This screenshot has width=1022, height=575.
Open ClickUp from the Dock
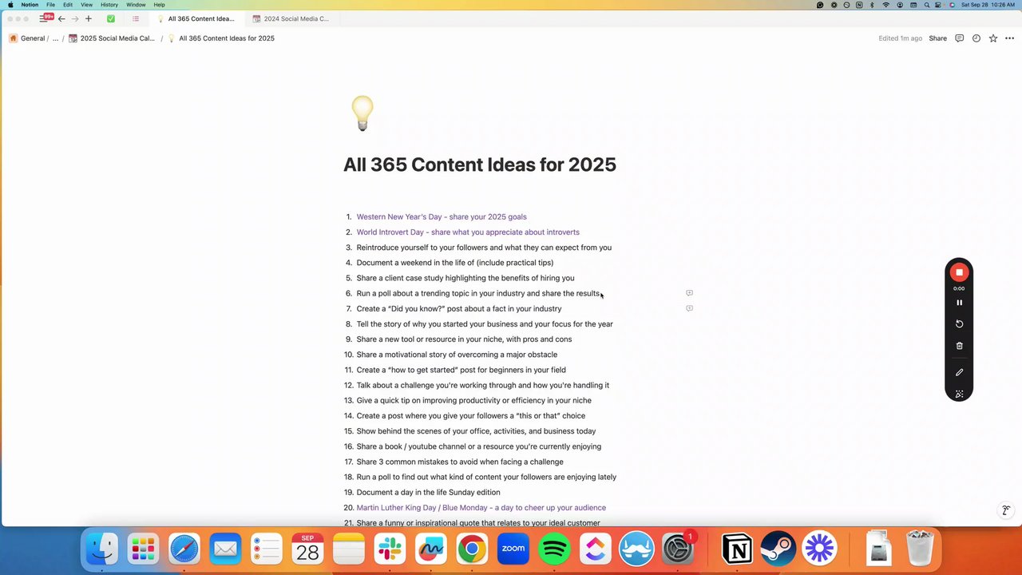click(596, 549)
